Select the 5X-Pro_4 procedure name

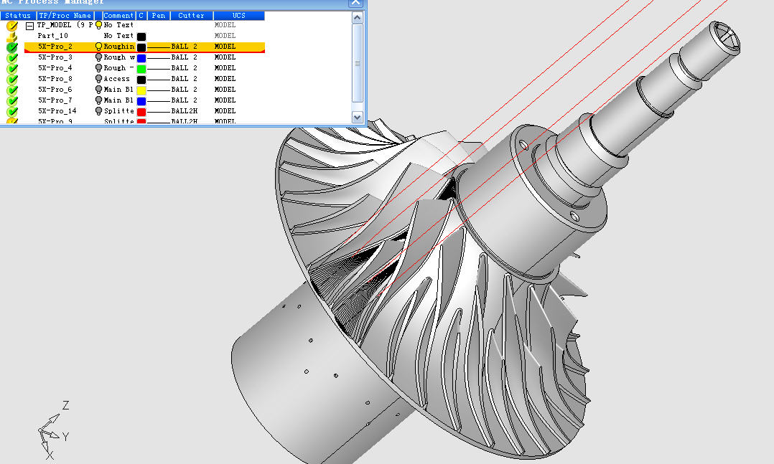point(55,68)
